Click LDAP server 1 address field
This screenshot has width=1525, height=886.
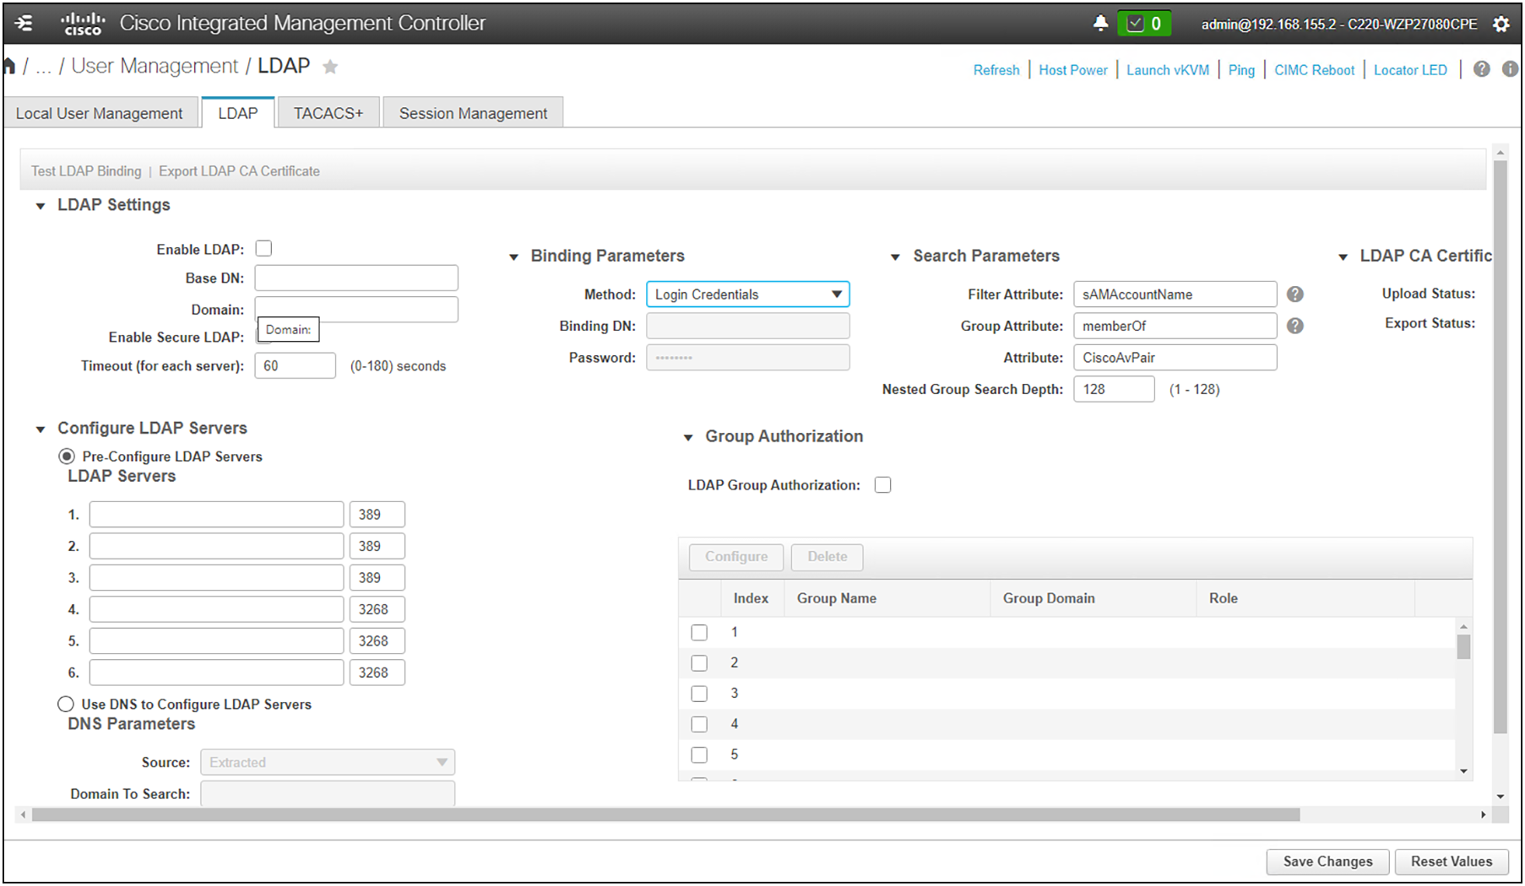point(216,515)
